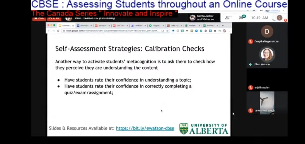Switch to the Mentimeter browser tab
The height and width of the screenshot is (144, 305).
pos(138,26)
